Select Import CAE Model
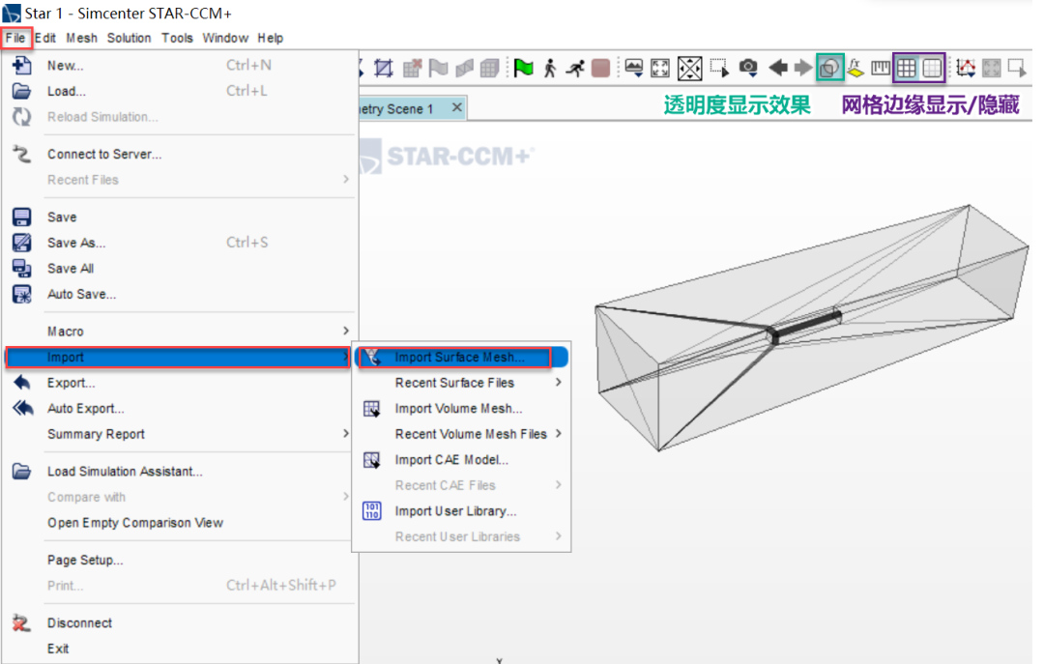This screenshot has height=664, width=1044. [x=461, y=459]
